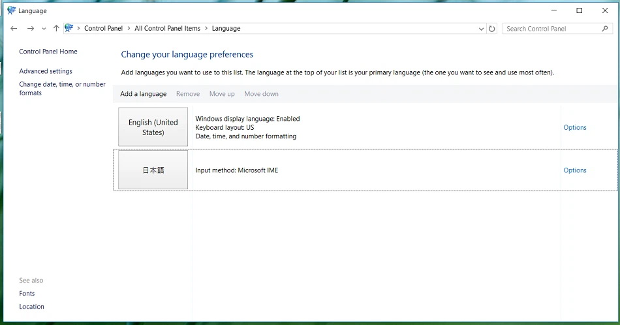Open Options for the Japanese language
620x325 pixels.
(x=574, y=170)
